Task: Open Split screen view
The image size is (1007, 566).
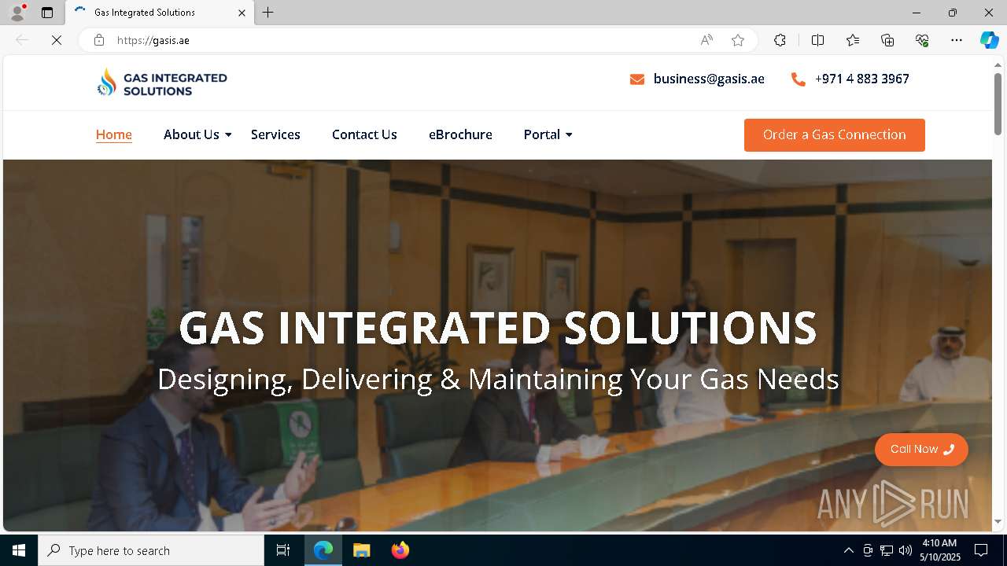Action: (x=817, y=40)
